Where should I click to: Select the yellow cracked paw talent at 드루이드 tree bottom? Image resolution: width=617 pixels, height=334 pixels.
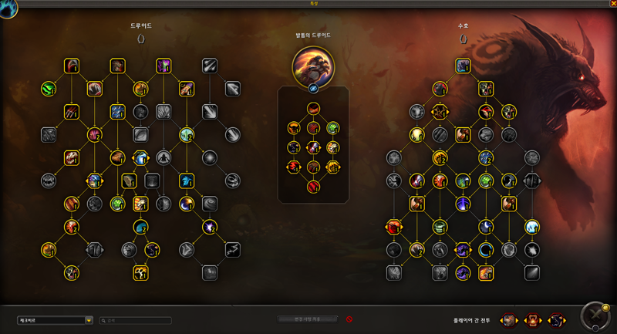click(140, 273)
